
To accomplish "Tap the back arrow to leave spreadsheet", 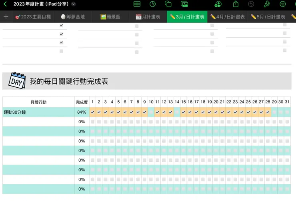I will 5,4.
